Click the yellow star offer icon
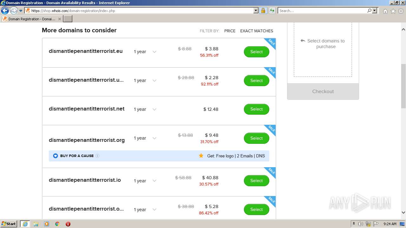The height and width of the screenshot is (228, 406). pyautogui.click(x=201, y=155)
